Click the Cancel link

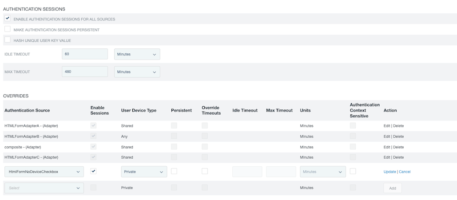pos(405,172)
